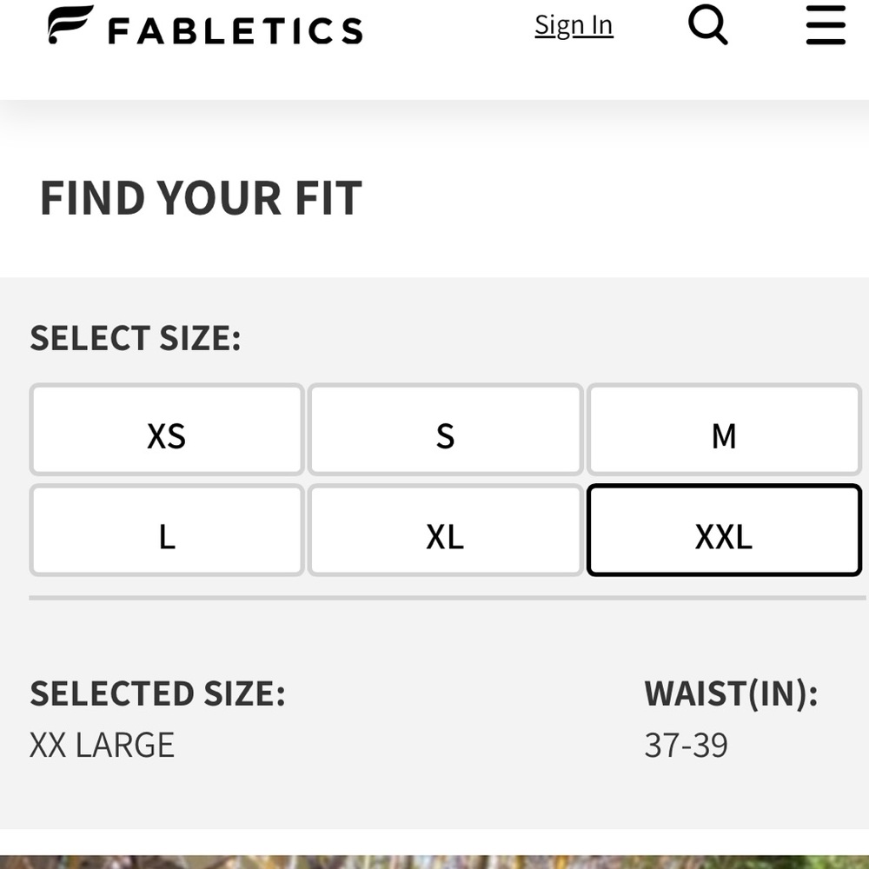Click the WAIST(IN) measurement text

(730, 693)
